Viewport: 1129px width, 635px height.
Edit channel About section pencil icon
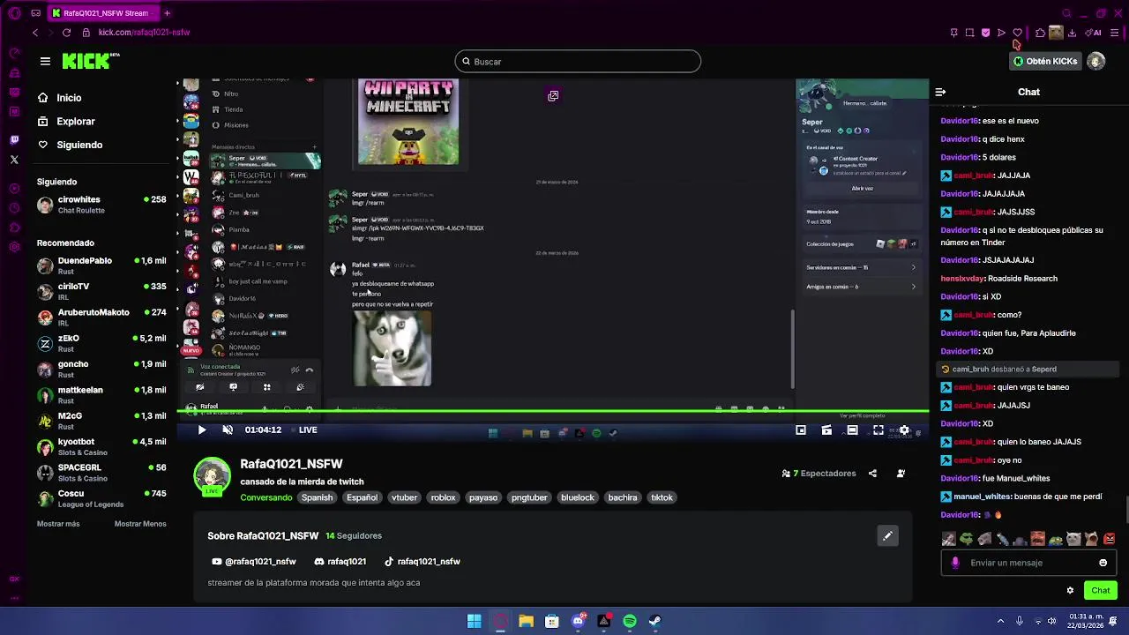pos(887,535)
